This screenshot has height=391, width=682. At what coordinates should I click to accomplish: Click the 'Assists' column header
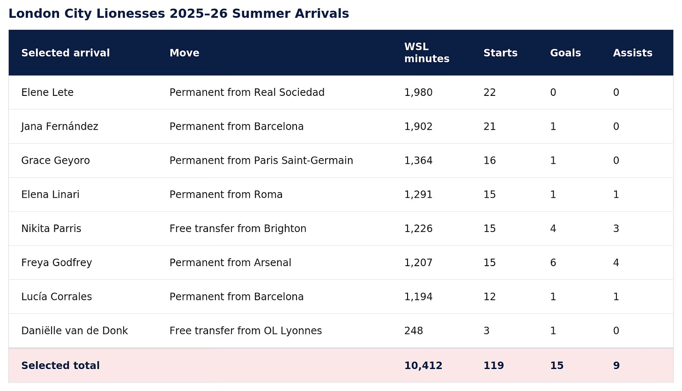coord(633,53)
